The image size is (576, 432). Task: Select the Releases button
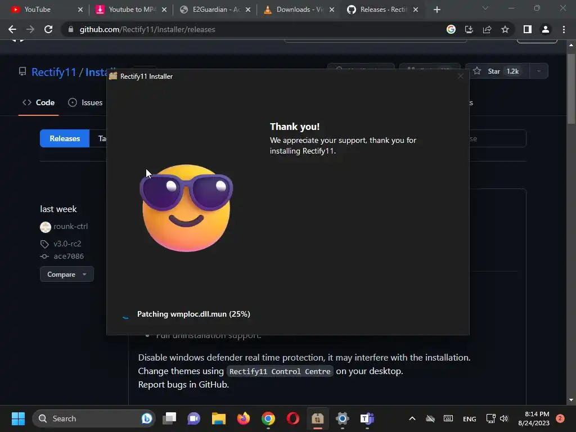coord(65,138)
